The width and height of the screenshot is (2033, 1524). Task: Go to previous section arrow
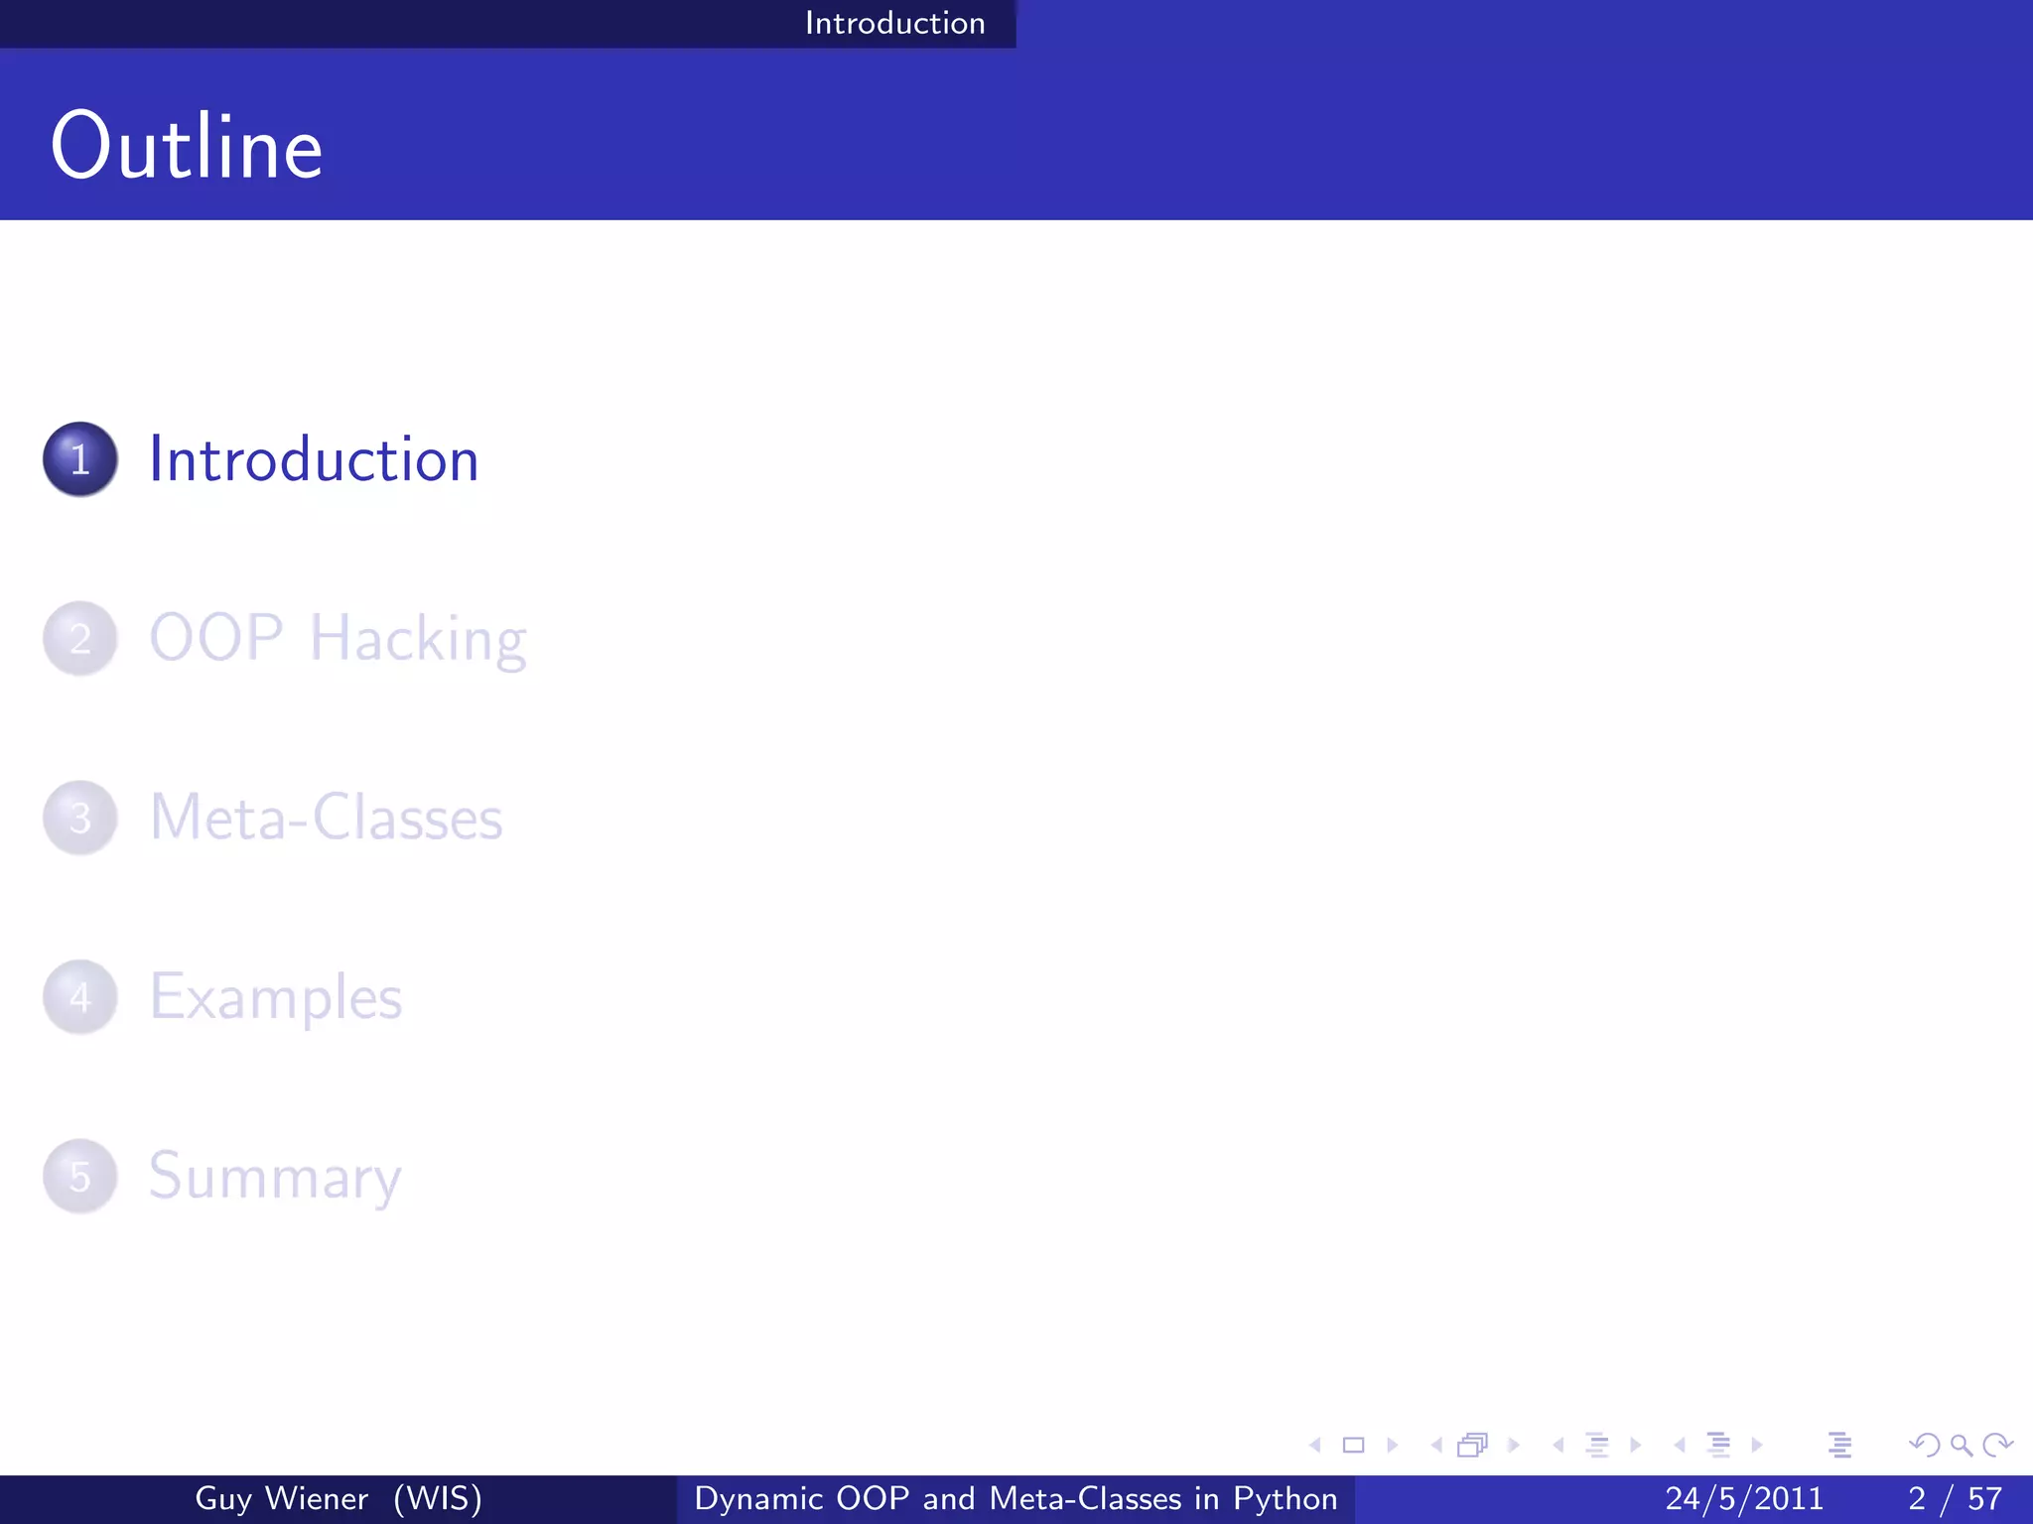click(1680, 1446)
